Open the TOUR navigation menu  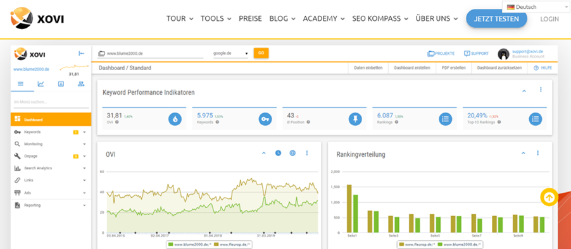point(180,18)
